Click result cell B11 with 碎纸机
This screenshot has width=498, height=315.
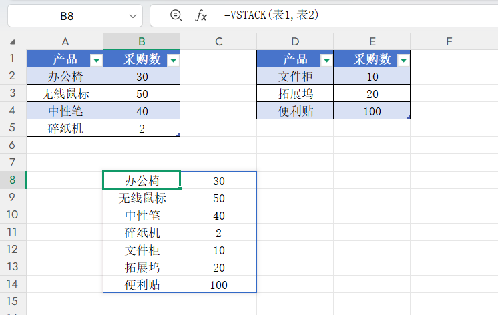coord(142,232)
